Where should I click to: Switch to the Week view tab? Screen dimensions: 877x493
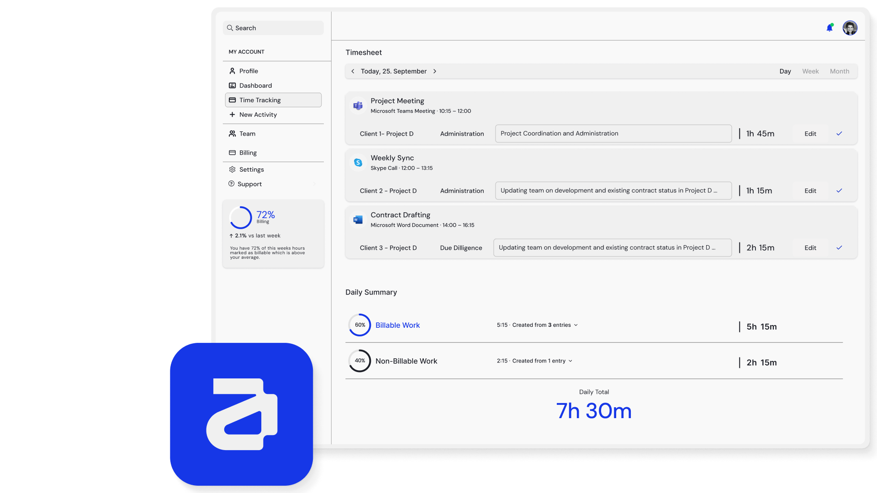(810, 71)
